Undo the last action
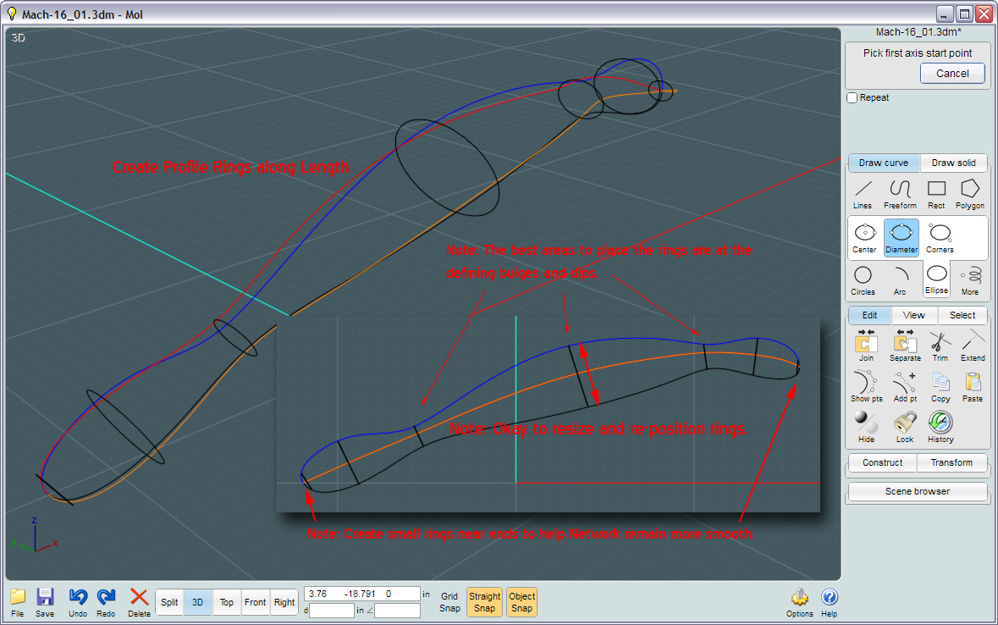 [78, 603]
